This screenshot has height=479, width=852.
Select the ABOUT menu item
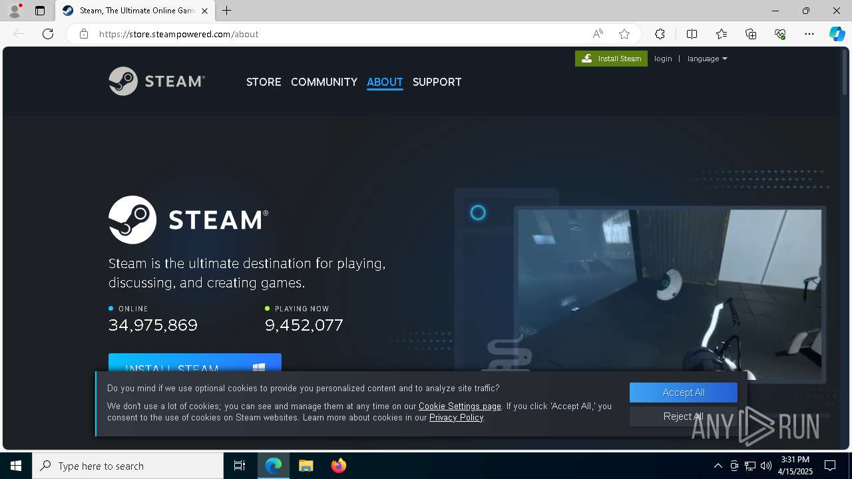[x=385, y=82]
